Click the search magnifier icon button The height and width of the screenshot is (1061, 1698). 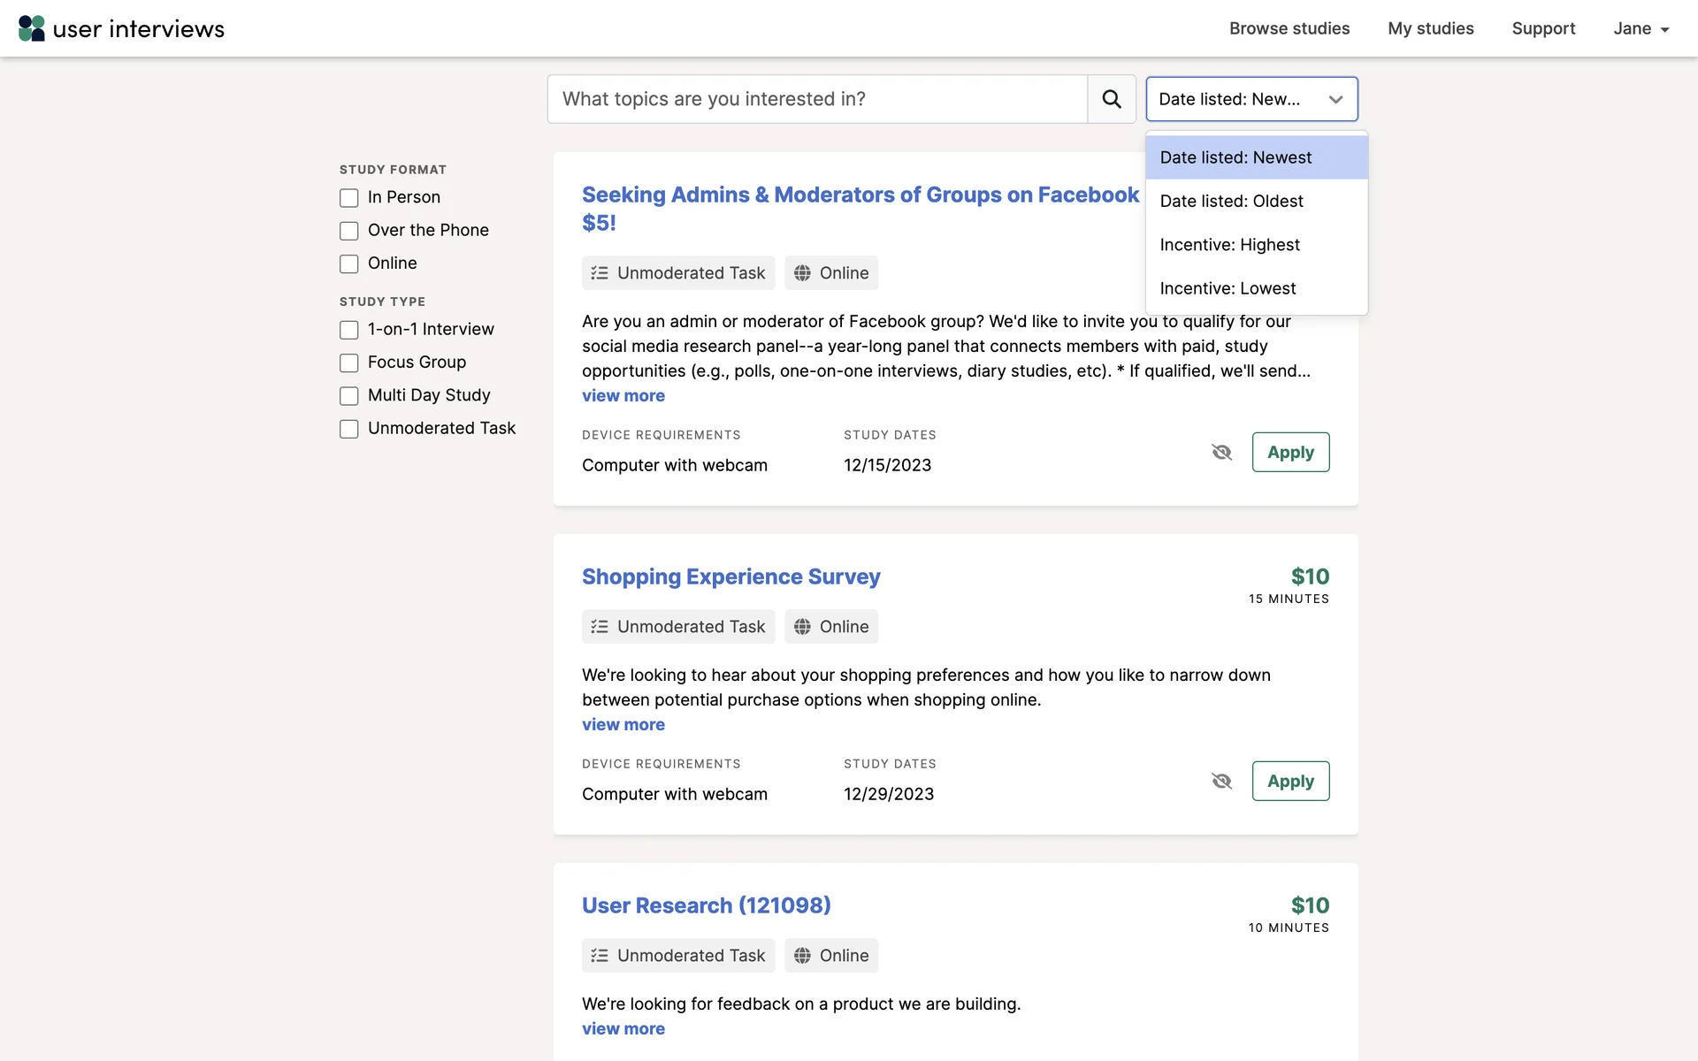click(x=1112, y=99)
